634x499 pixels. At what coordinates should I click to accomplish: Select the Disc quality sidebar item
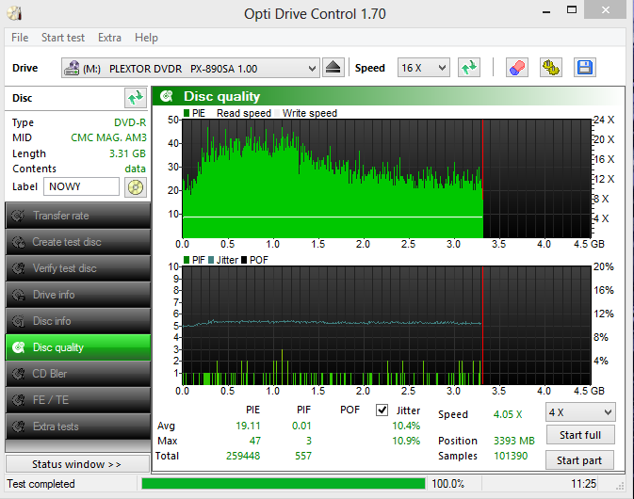point(78,347)
